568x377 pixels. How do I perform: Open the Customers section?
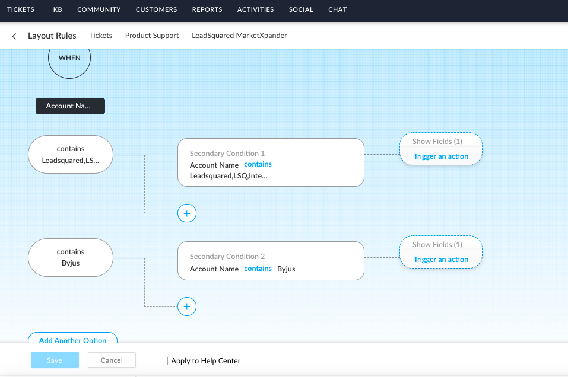point(156,9)
